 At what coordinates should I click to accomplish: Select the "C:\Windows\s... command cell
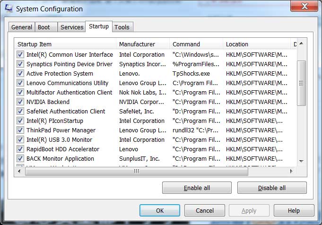196,55
